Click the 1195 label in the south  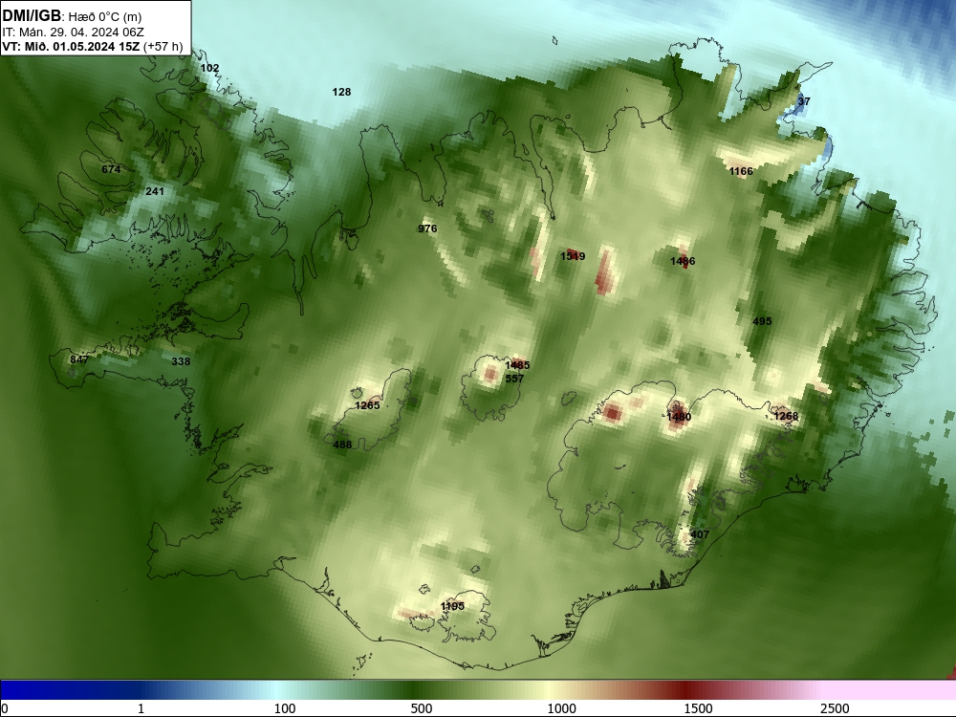(x=452, y=606)
